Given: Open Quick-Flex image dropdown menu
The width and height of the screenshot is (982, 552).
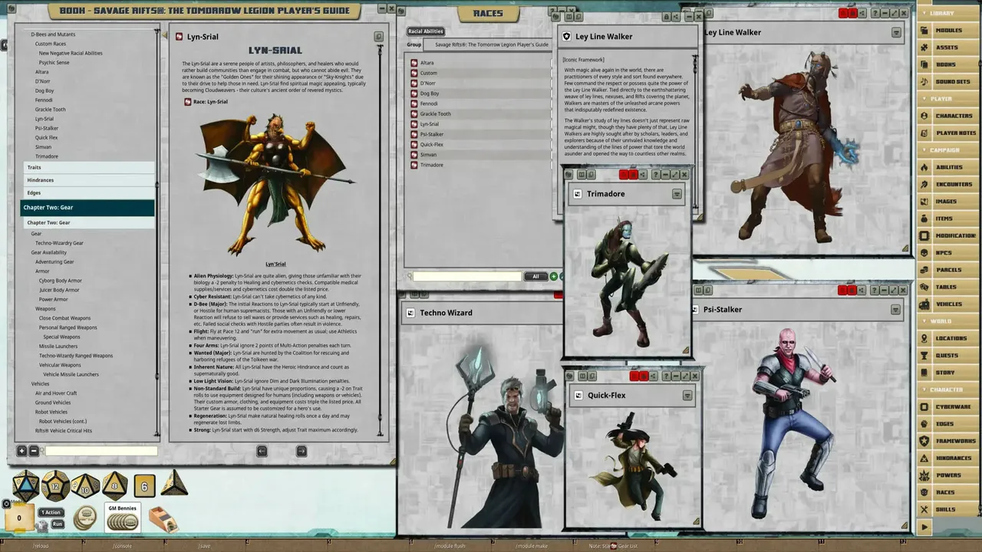Looking at the screenshot, I should tap(687, 396).
